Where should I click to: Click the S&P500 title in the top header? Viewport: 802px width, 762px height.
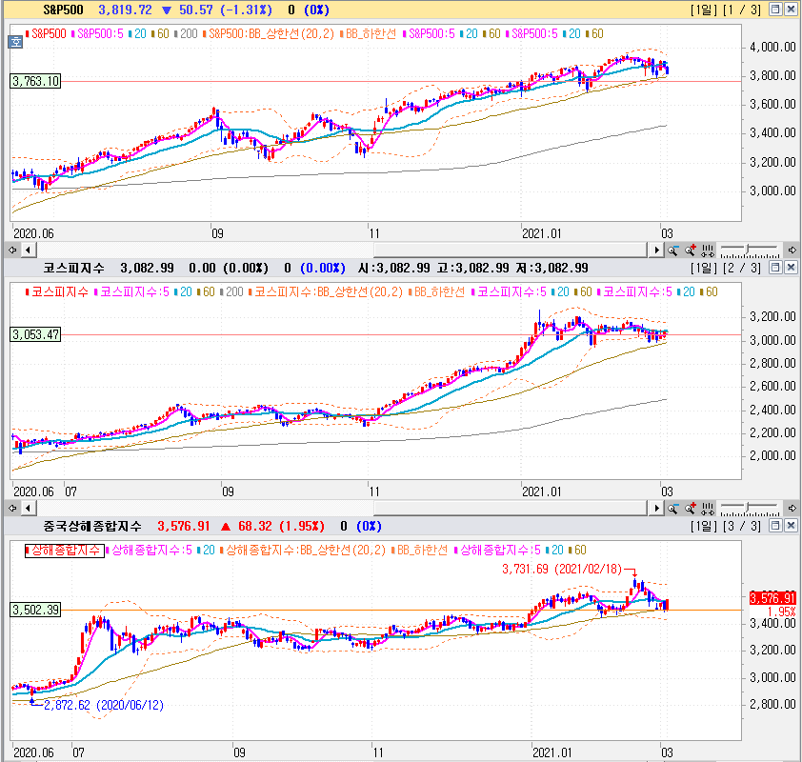63,10
